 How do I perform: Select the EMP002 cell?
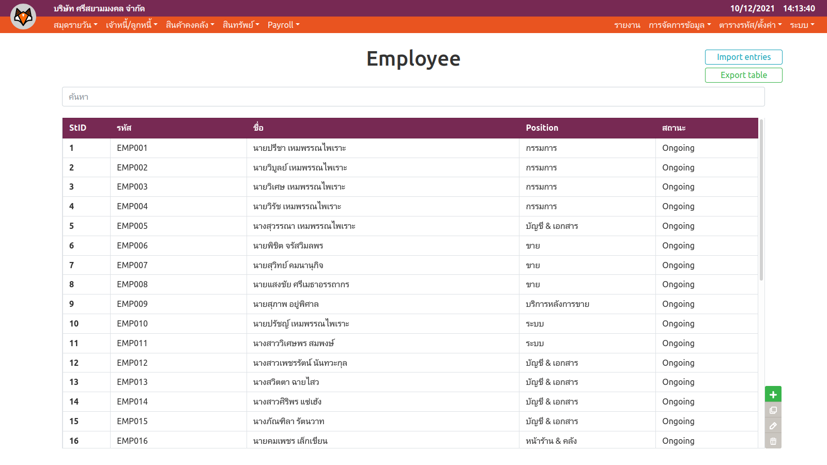click(x=178, y=167)
